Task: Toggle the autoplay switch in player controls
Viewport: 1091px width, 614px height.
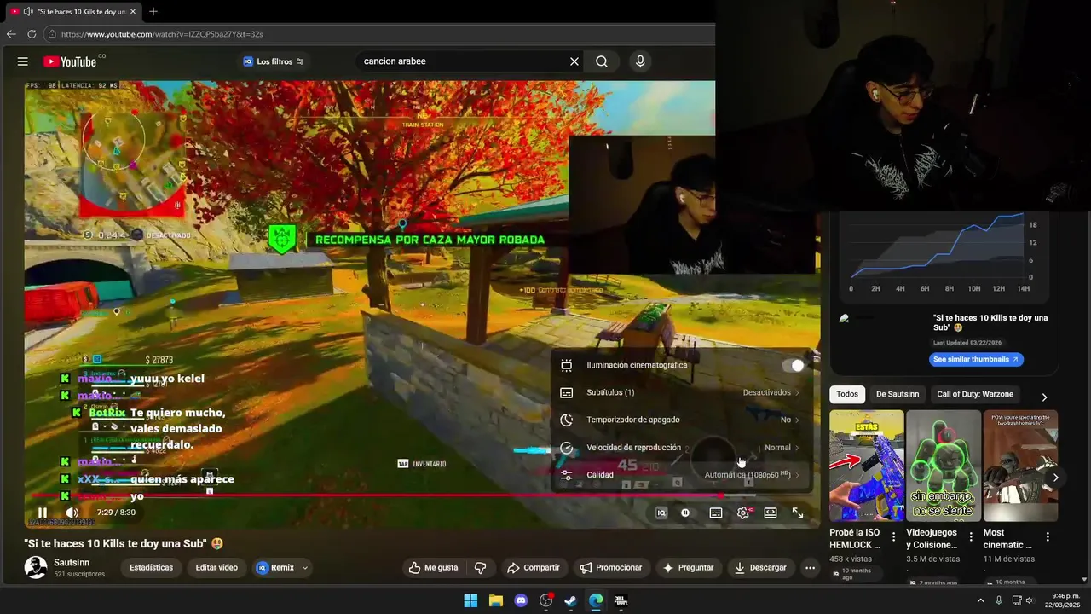Action: (685, 513)
